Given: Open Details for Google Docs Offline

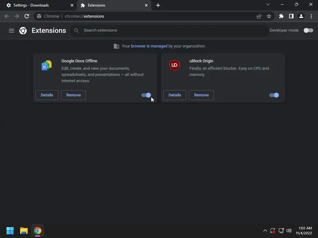Looking at the screenshot, I should click(47, 95).
